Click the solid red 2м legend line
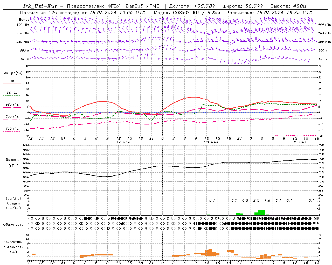 tap(12, 84)
